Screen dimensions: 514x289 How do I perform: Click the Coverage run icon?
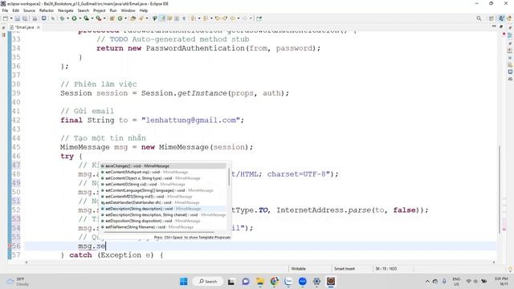pyautogui.click(x=86, y=18)
